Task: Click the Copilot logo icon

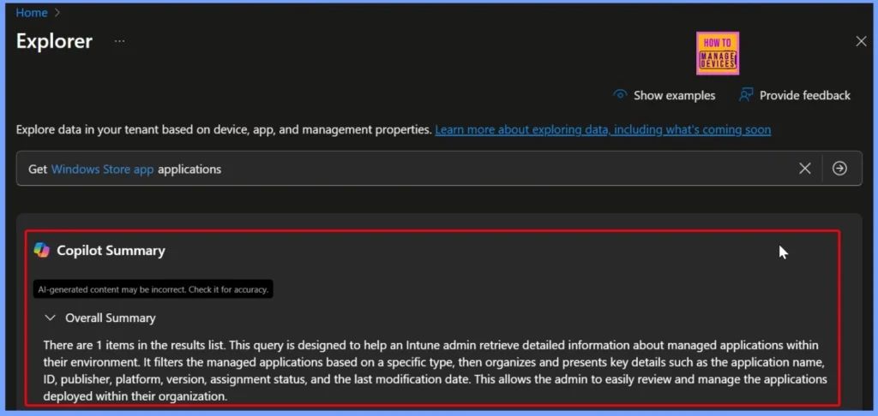Action: (41, 250)
